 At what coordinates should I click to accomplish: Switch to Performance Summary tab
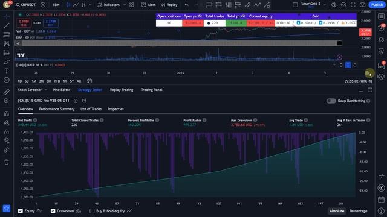point(56,109)
